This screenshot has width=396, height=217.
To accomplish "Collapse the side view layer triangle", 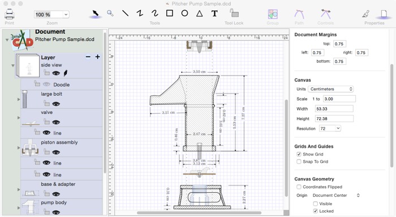I will 12,66.
